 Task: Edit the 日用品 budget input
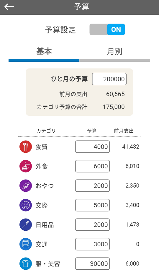point(92,224)
